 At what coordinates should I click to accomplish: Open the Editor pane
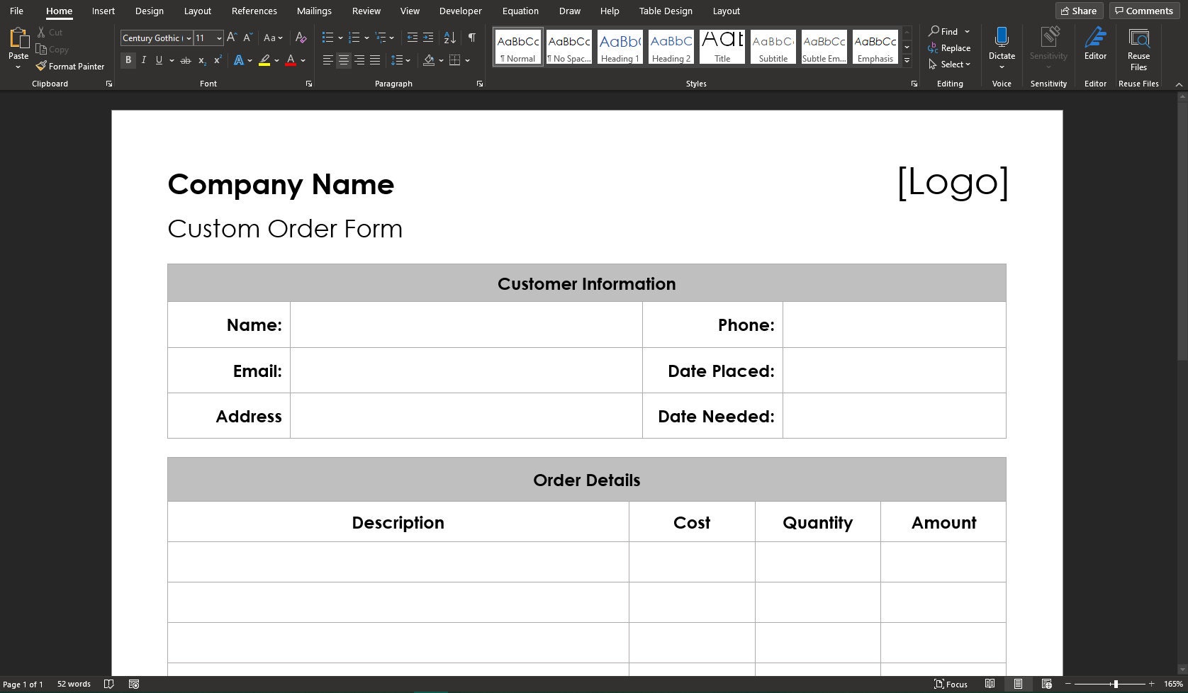coord(1095,43)
